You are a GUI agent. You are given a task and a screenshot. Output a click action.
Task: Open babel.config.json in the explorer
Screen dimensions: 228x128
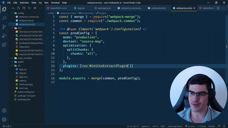coord(26,92)
